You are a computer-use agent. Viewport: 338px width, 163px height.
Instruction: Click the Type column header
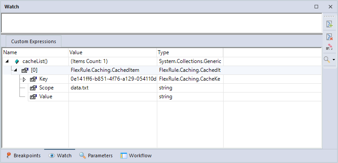[x=190, y=52]
